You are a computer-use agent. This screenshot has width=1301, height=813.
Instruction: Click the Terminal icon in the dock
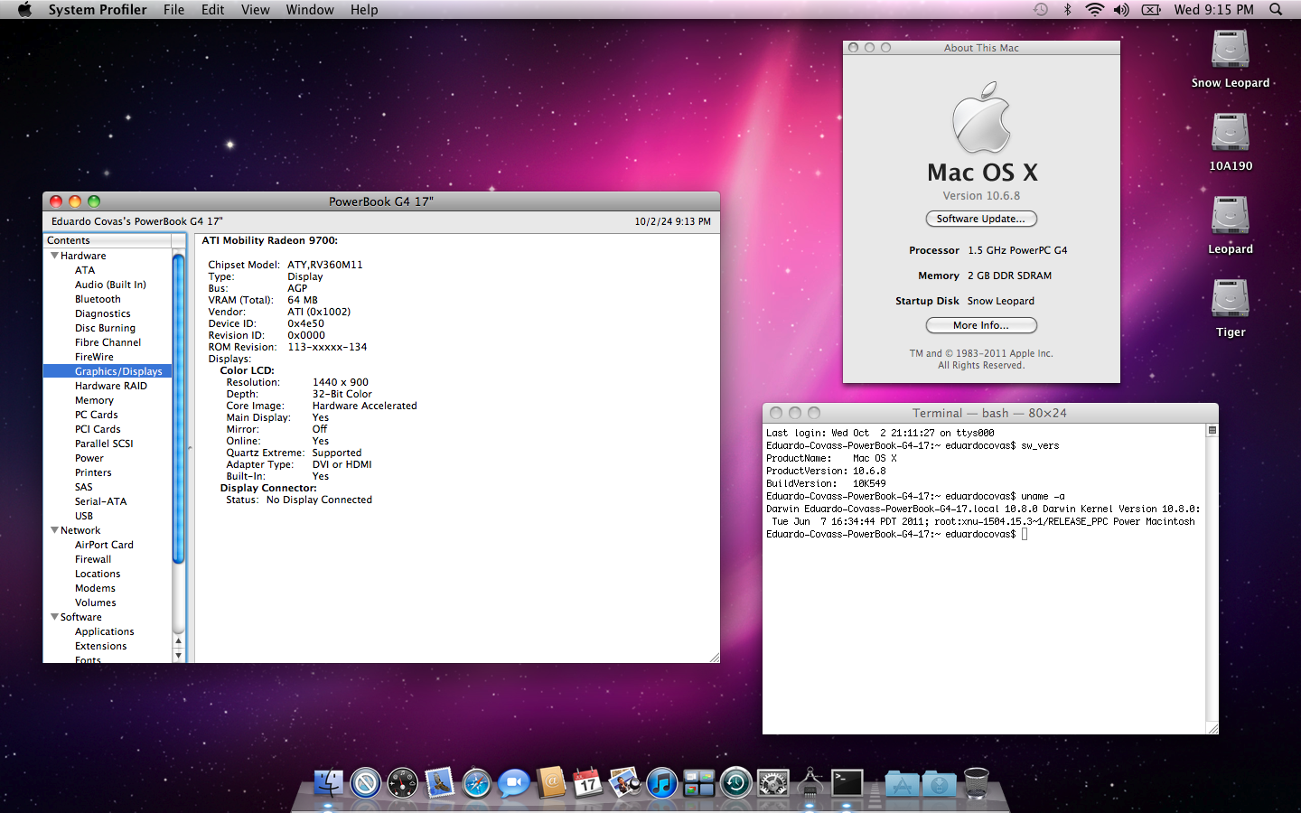pos(847,783)
